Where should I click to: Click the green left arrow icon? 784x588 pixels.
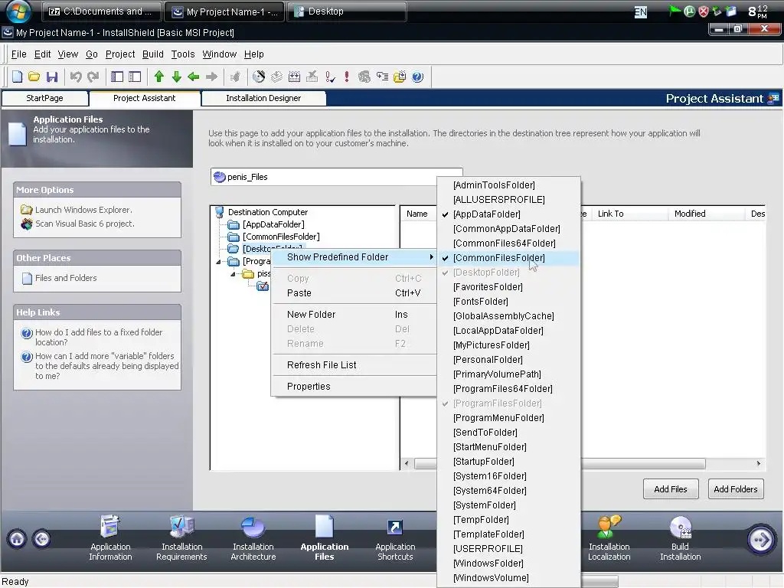pyautogui.click(x=194, y=77)
